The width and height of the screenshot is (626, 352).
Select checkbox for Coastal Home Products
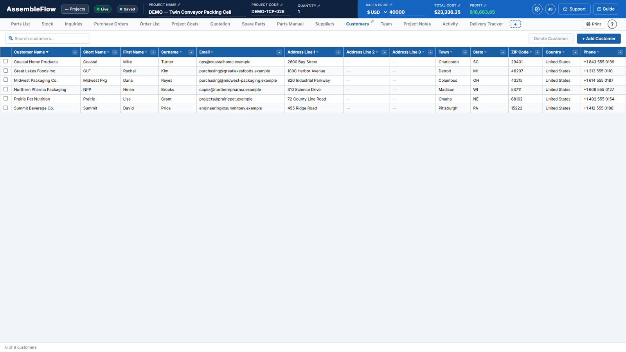[6, 61]
